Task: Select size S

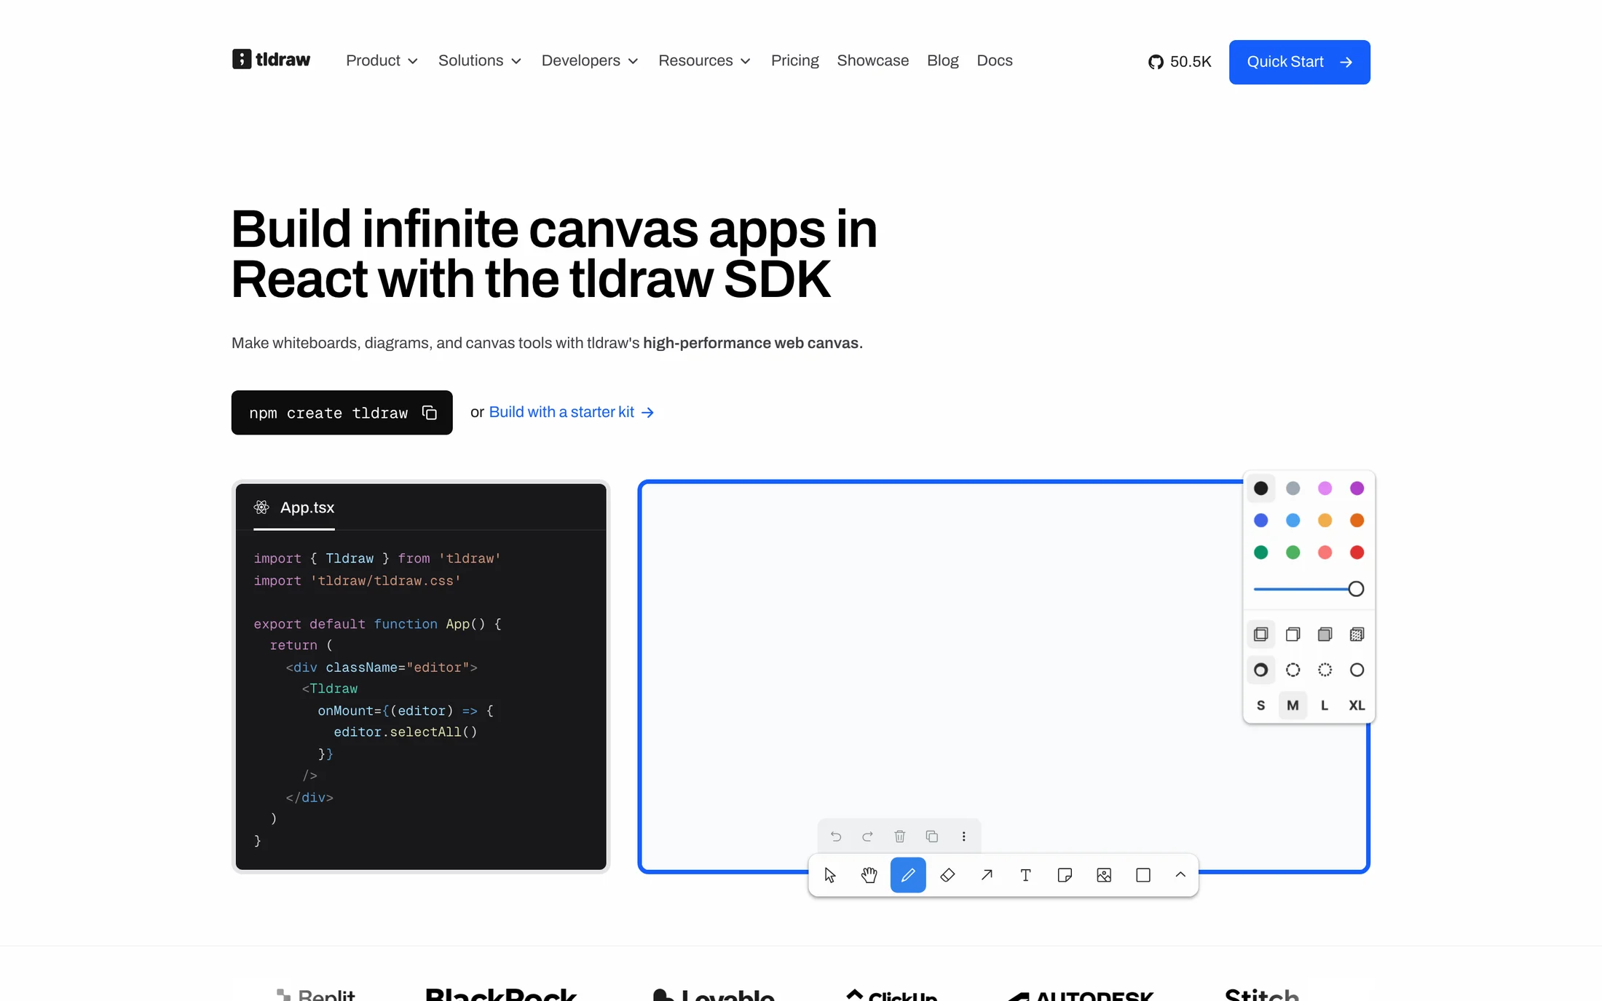Action: [1261, 705]
